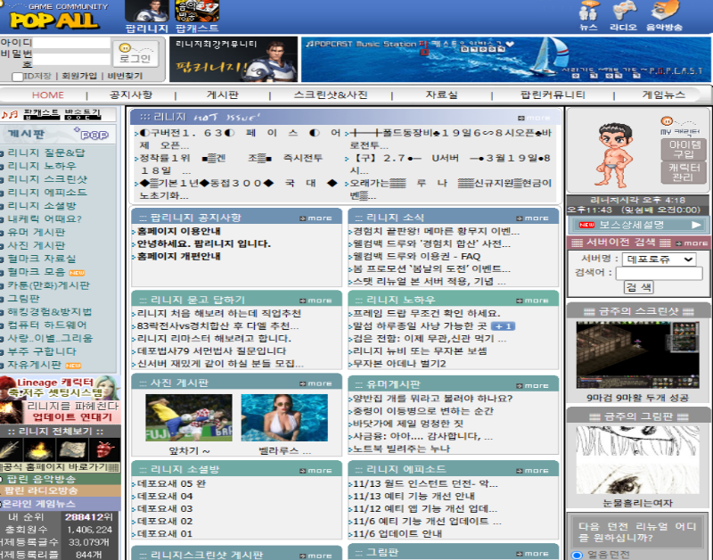The width and height of the screenshot is (713, 560).
Task: Open the 금주의 스크린샷 game thumbnail
Action: tap(637, 355)
